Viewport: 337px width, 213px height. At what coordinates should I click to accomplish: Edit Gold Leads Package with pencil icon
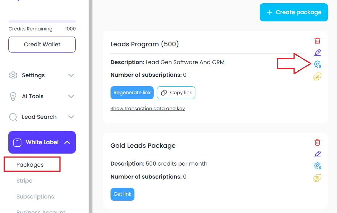pos(317,154)
